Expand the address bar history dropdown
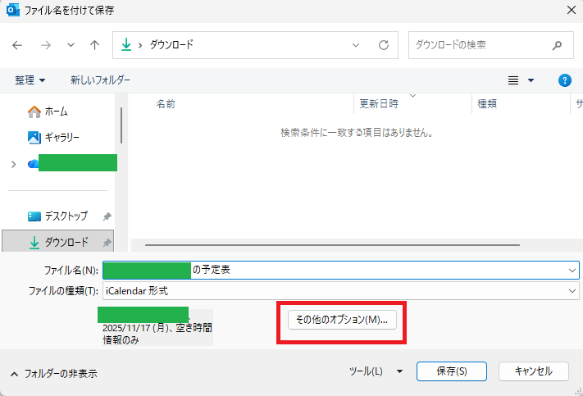The width and height of the screenshot is (583, 396). [356, 45]
